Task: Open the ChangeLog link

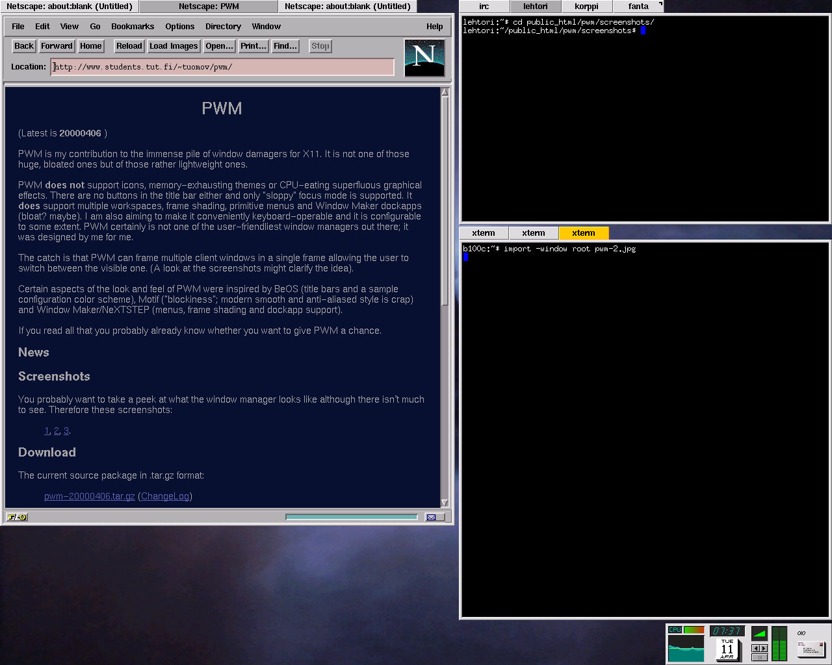Action: [165, 496]
